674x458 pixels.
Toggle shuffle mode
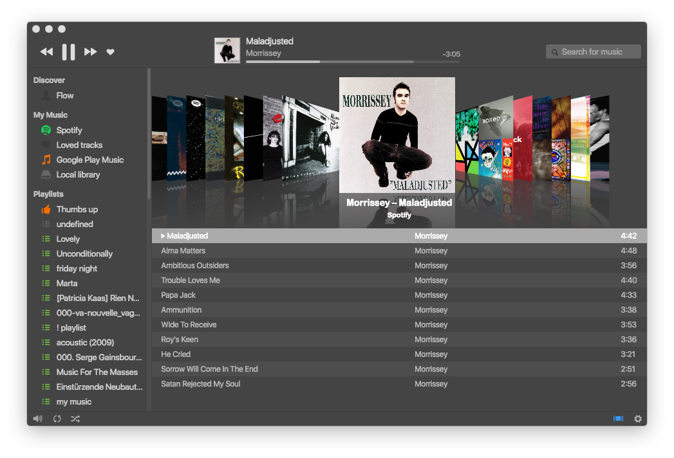pyautogui.click(x=75, y=419)
